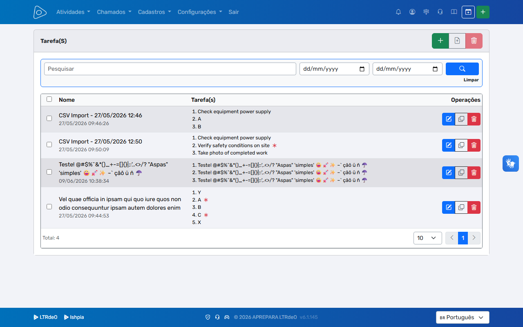Click the first dd/mm/yyyy date field

pos(334,69)
